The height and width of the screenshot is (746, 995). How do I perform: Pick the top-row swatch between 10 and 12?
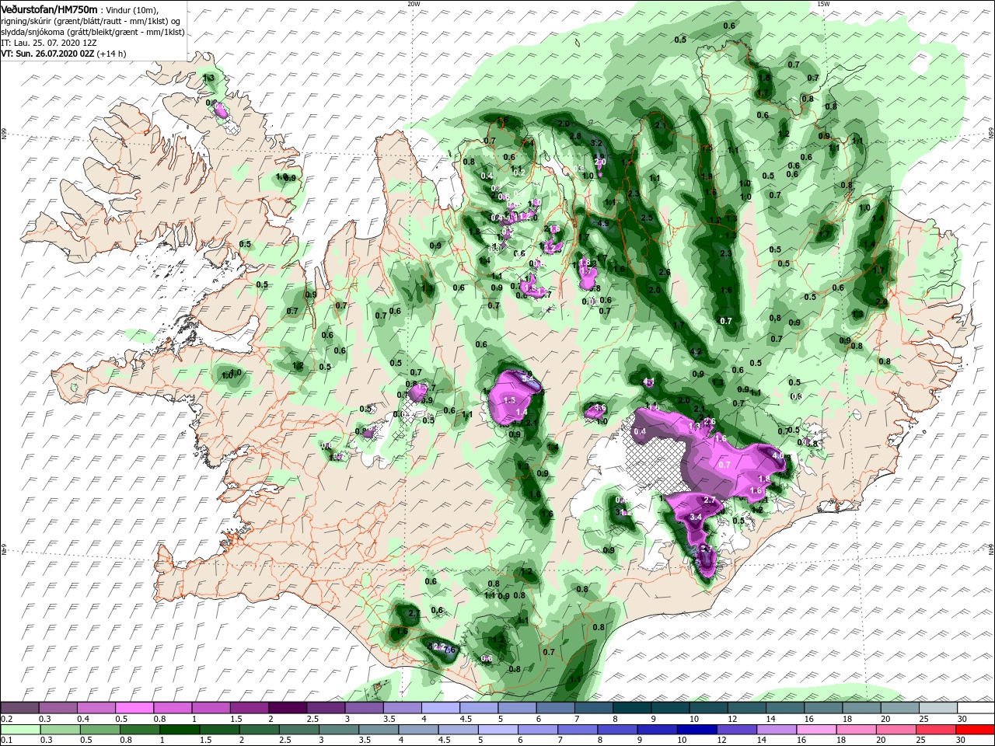[x=707, y=708]
